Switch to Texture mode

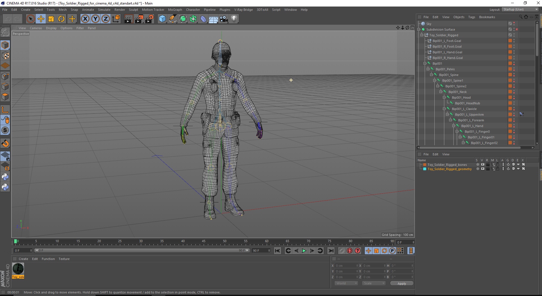click(5, 56)
